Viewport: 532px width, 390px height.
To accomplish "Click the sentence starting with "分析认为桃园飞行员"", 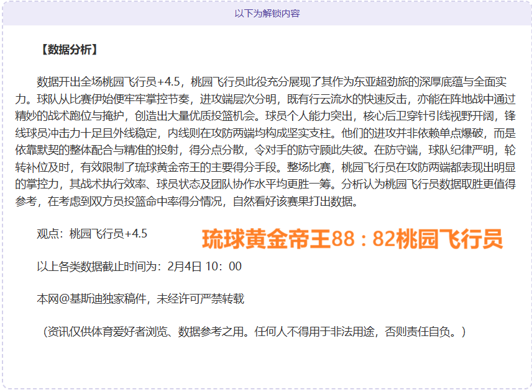I will point(411,185).
